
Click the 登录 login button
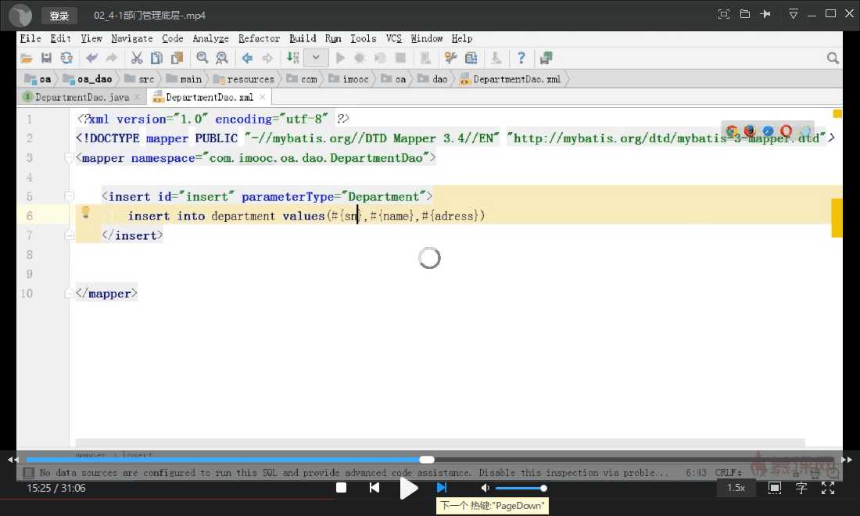59,16
